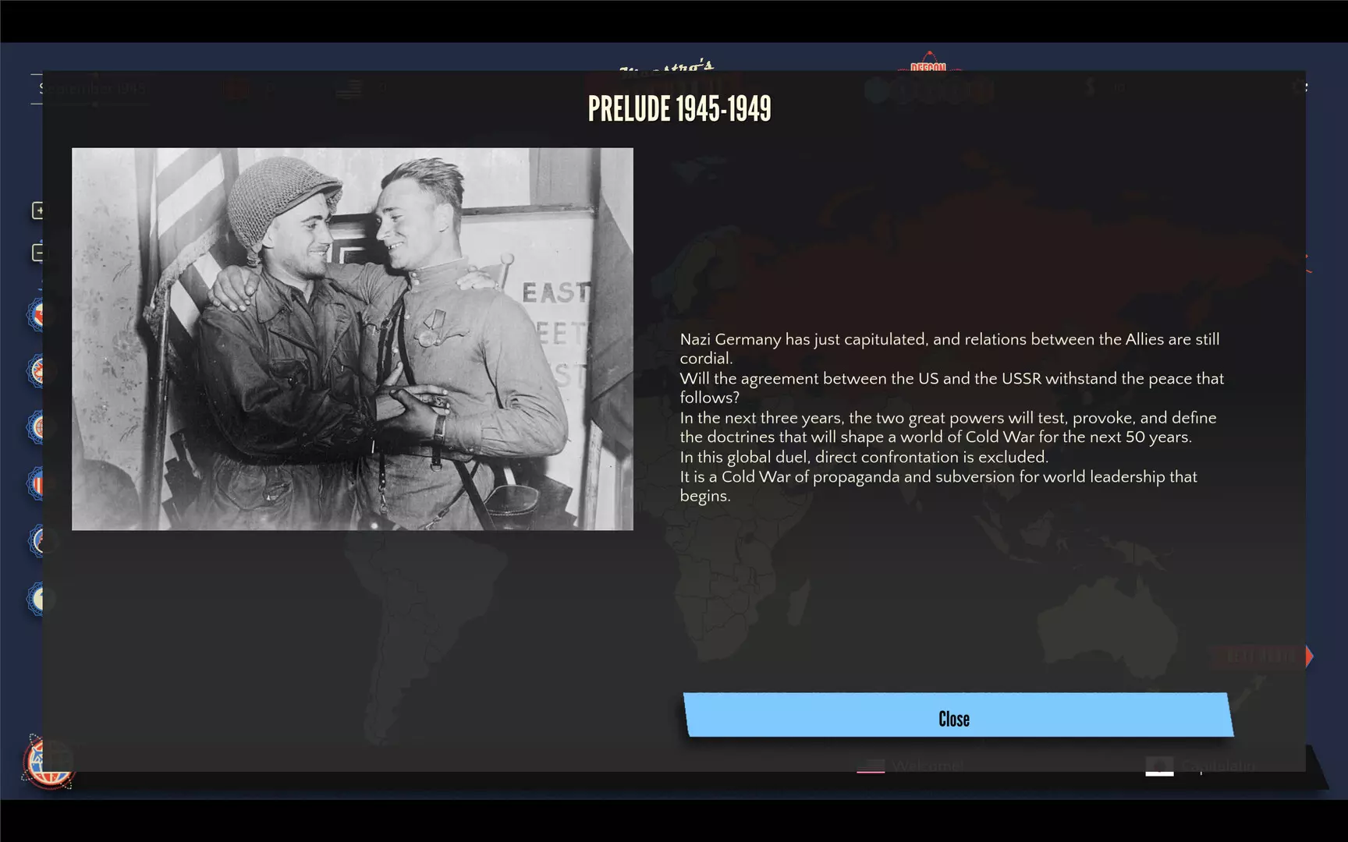Click the sentence 'It is a Cold War of propaganda'
This screenshot has height=842, width=1348.
click(x=938, y=486)
